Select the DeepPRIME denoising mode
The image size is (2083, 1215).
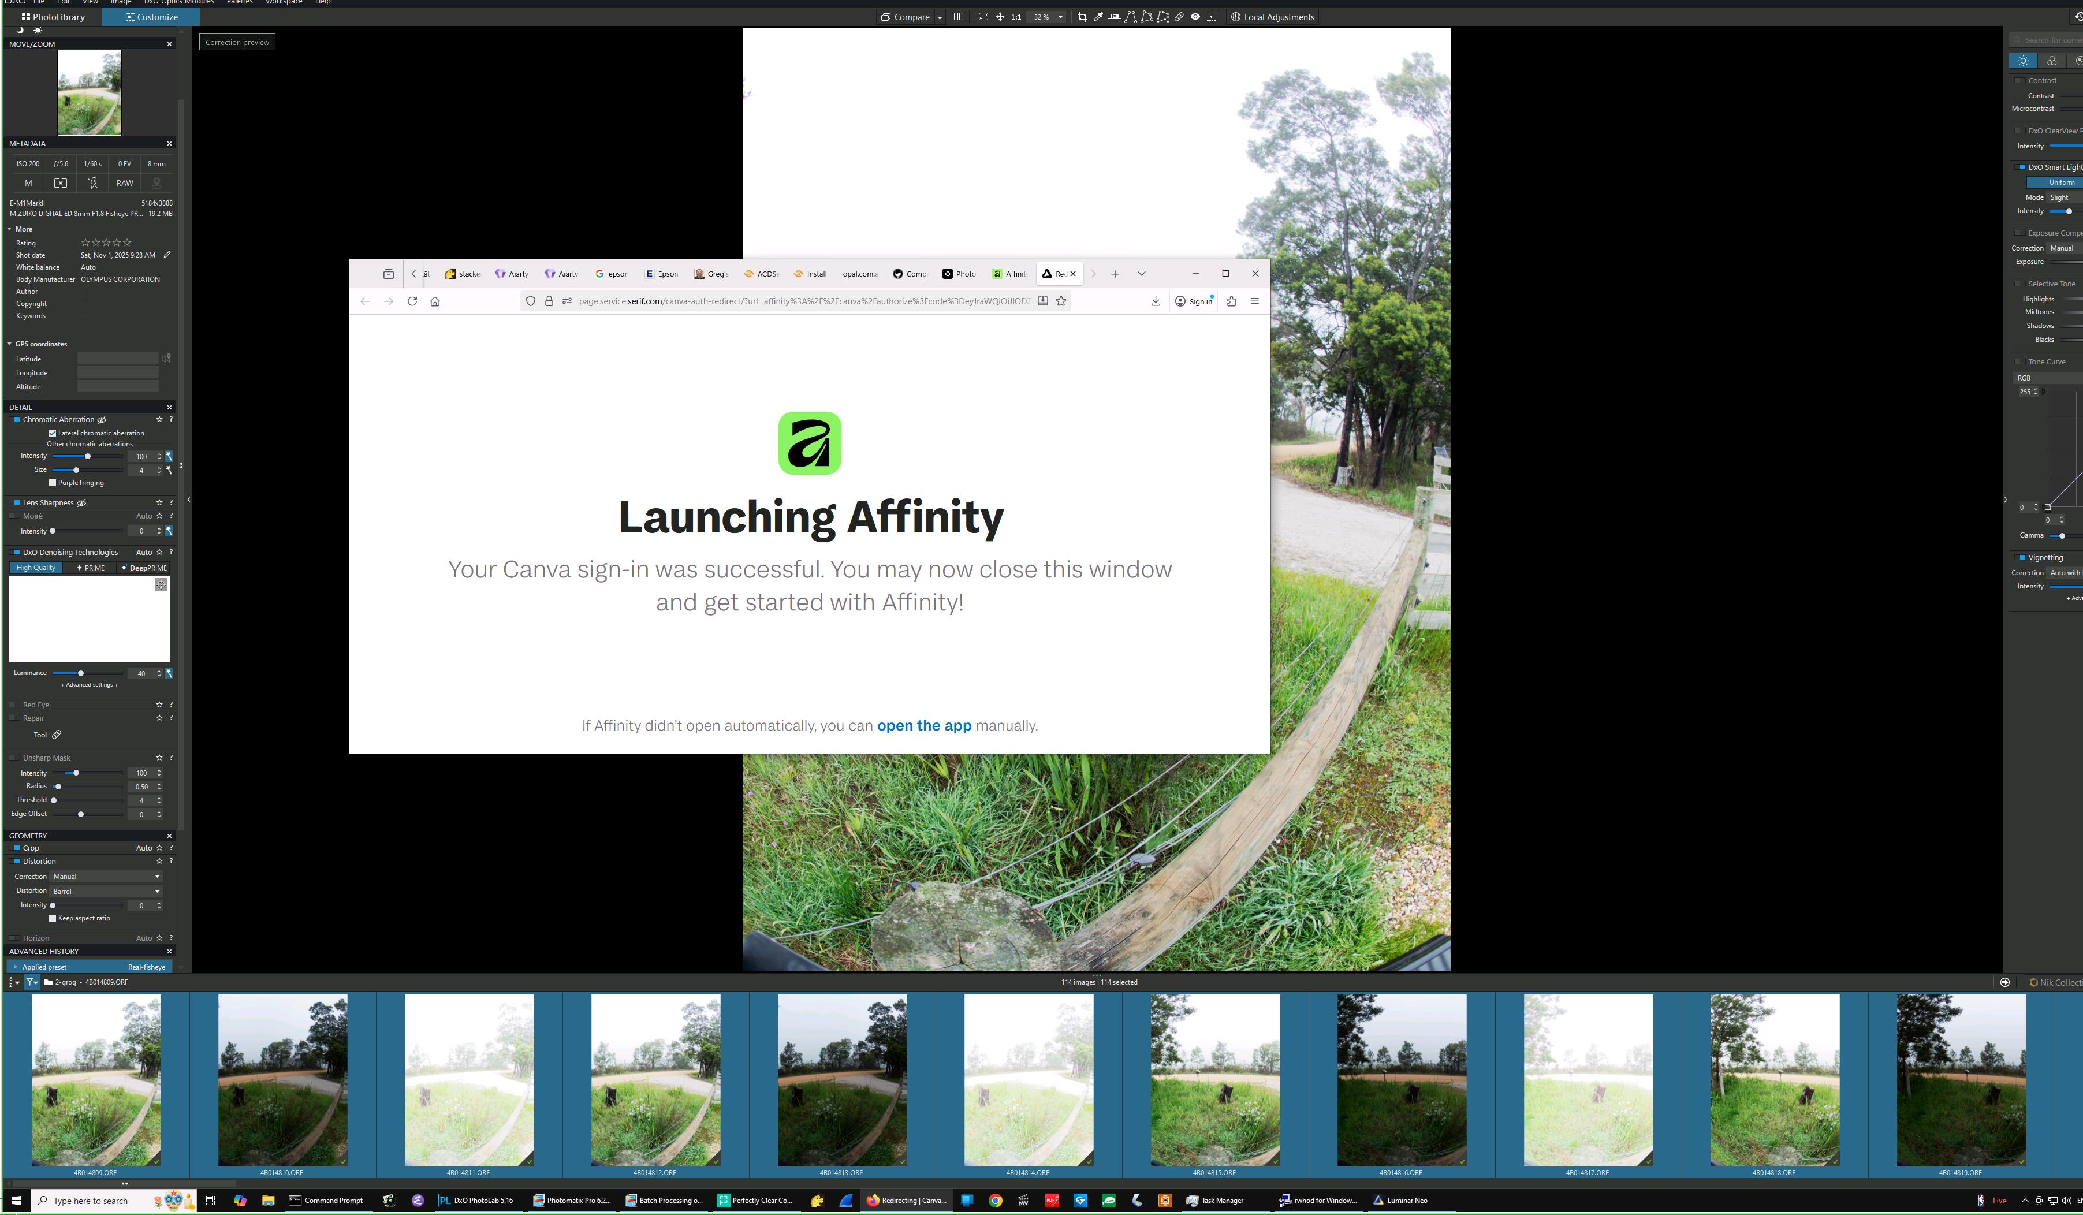click(x=144, y=568)
